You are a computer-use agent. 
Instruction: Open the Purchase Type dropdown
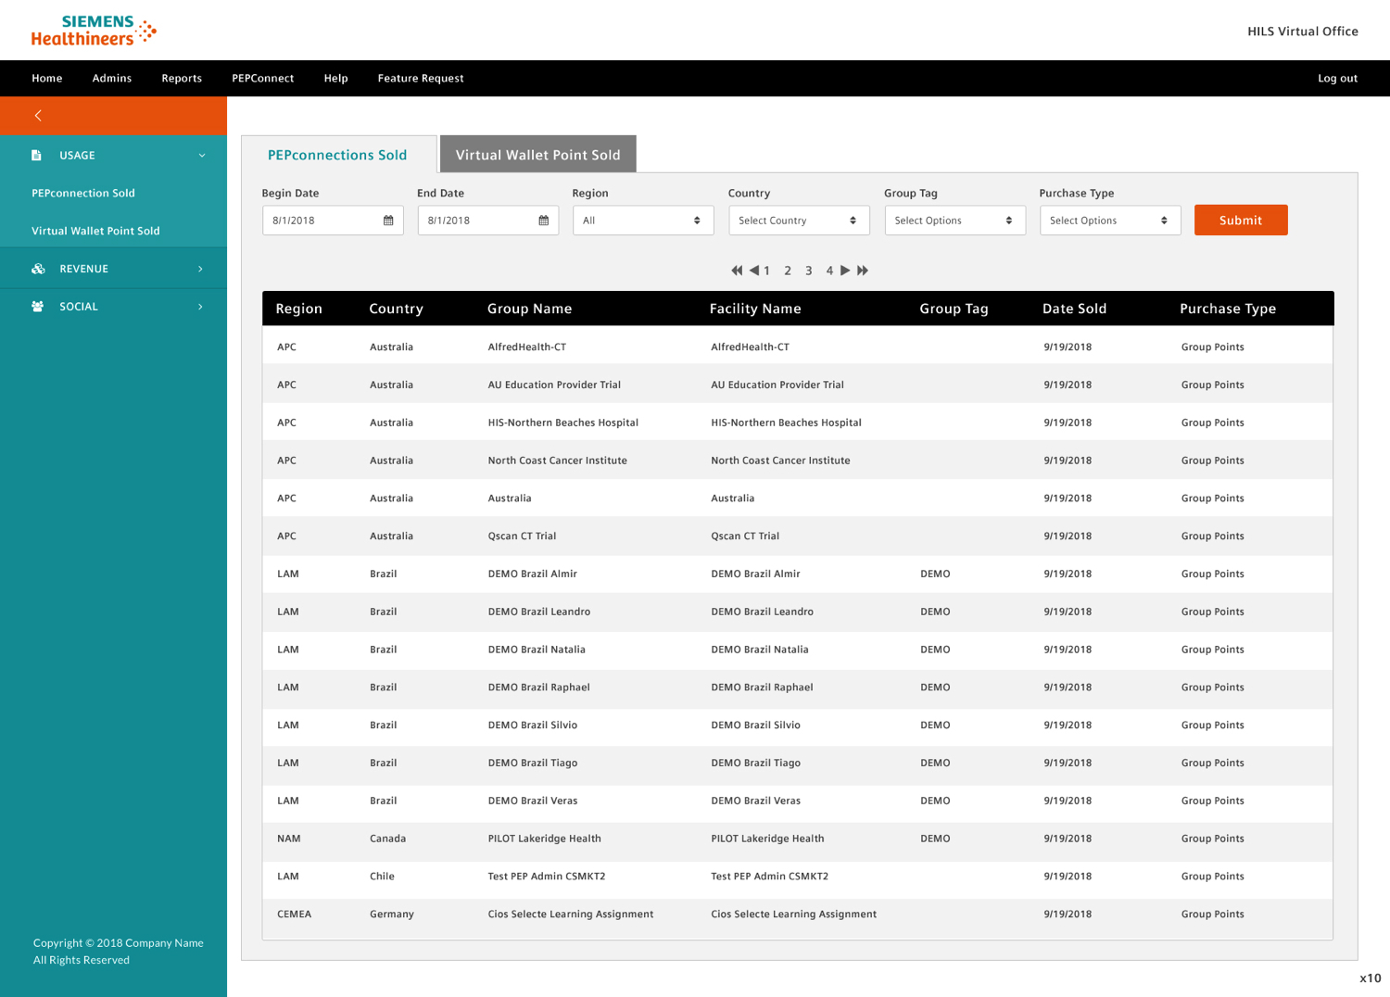[1109, 221]
